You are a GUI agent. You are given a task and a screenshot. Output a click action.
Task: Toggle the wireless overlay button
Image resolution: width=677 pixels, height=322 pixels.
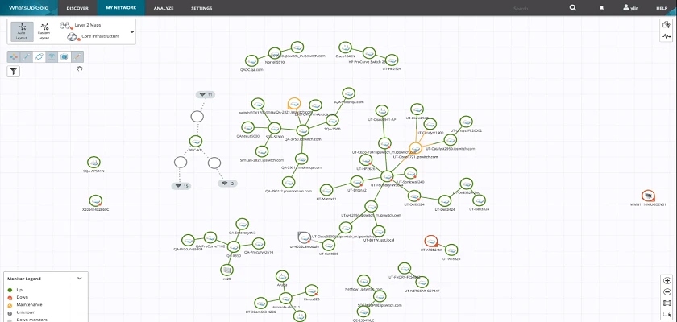pos(52,56)
